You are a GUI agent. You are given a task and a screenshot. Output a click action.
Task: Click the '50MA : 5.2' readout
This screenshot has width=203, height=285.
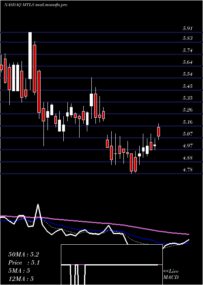(24, 254)
